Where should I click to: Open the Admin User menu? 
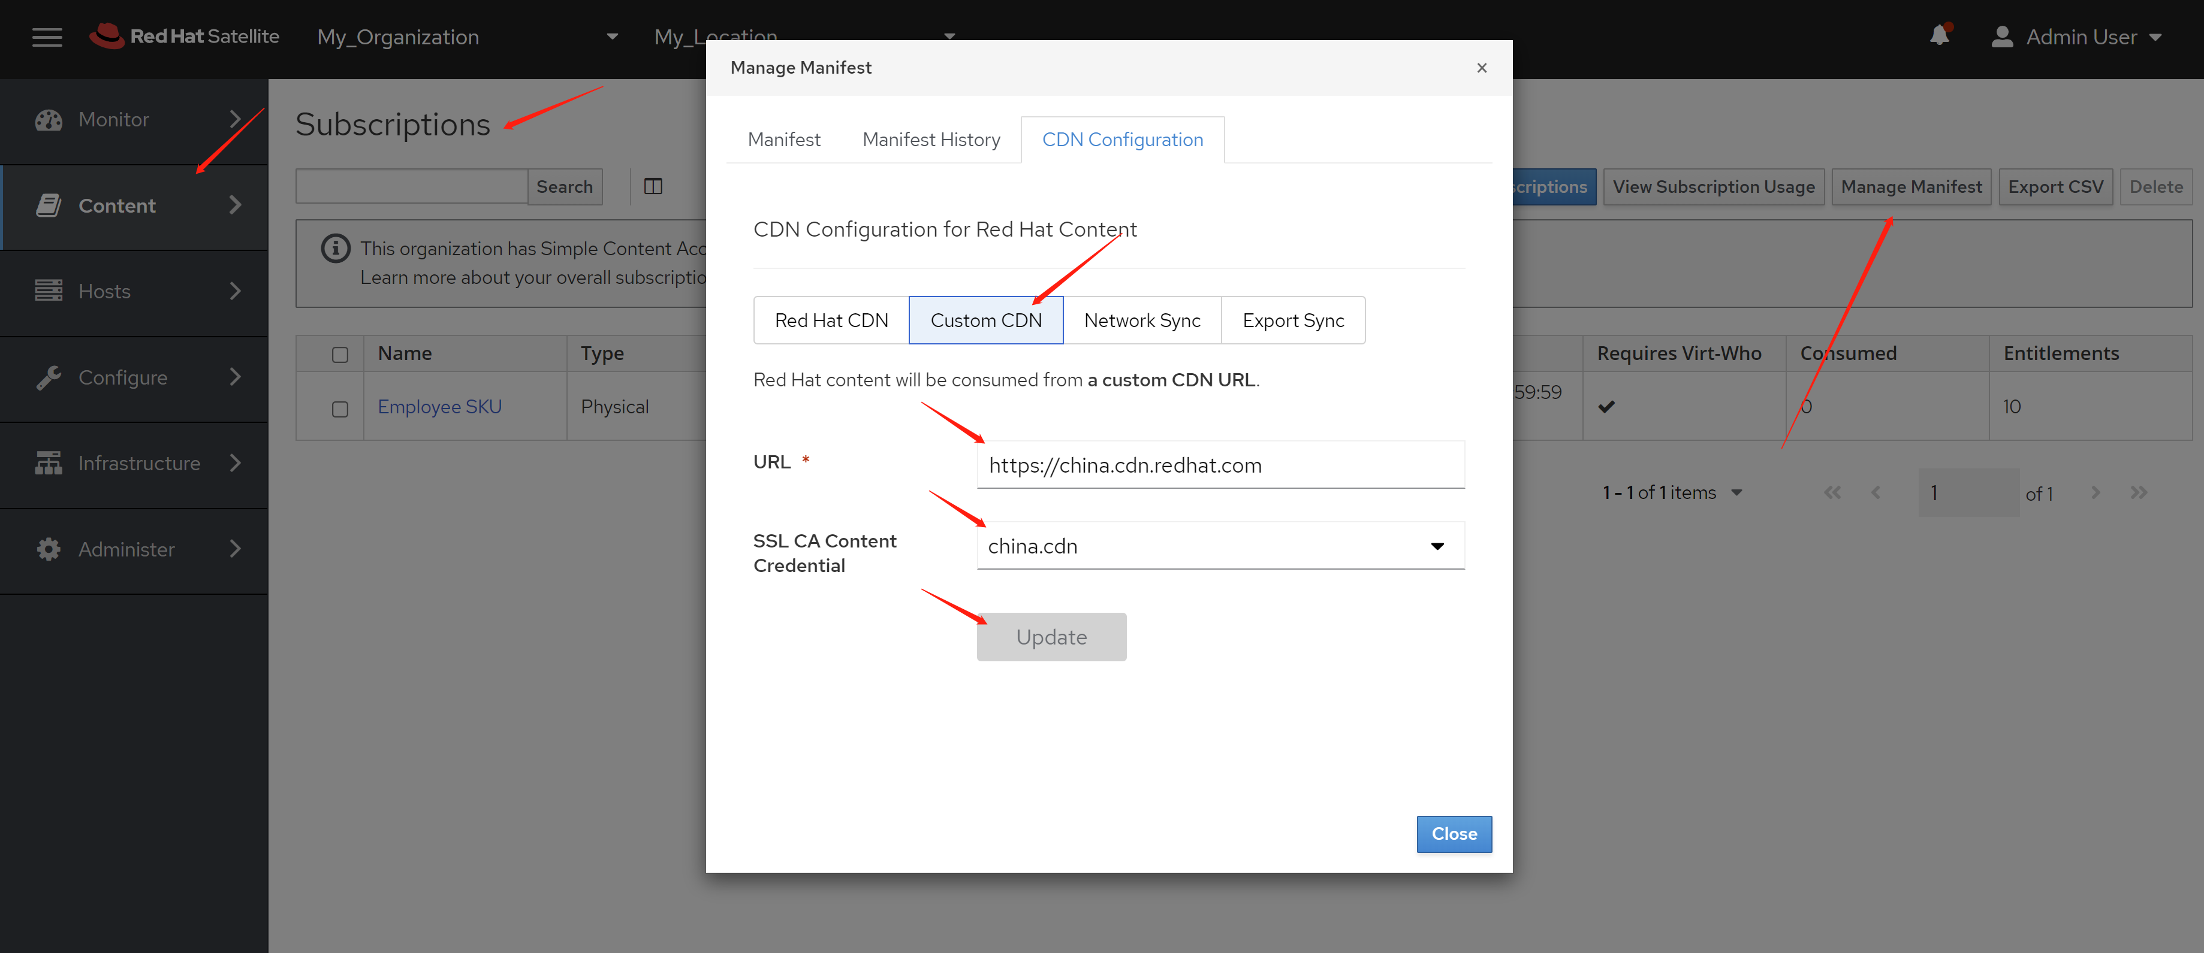(x=2076, y=37)
